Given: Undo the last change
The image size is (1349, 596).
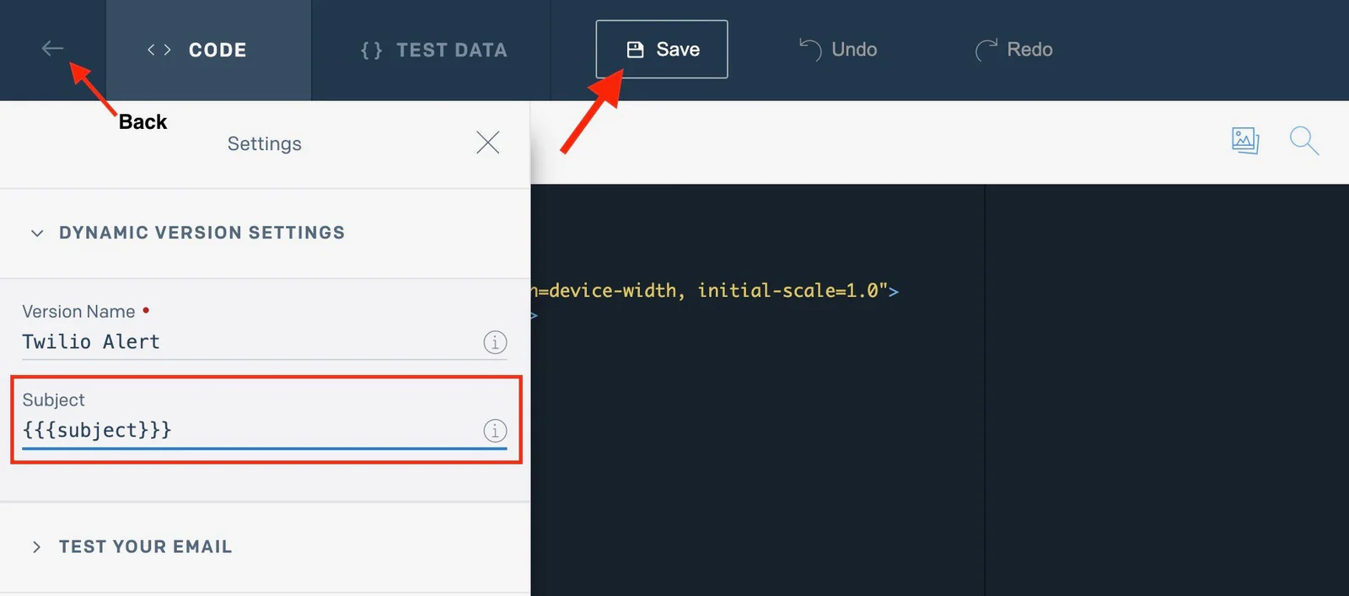Looking at the screenshot, I should [x=838, y=50].
